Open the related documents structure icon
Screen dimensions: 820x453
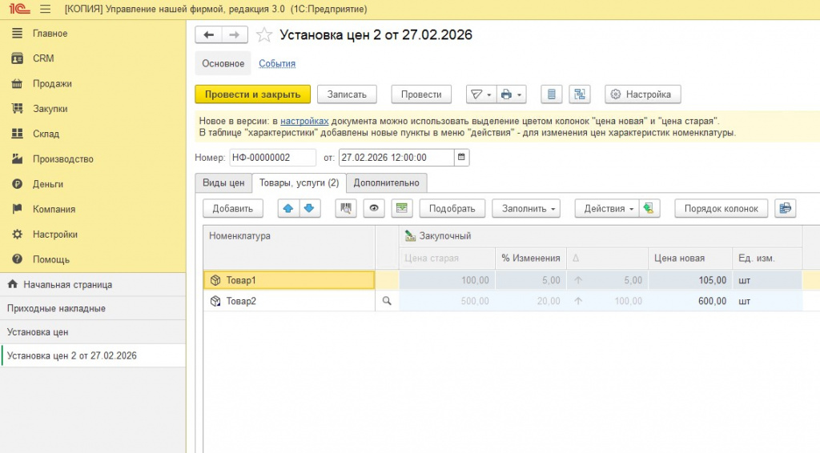tap(580, 94)
